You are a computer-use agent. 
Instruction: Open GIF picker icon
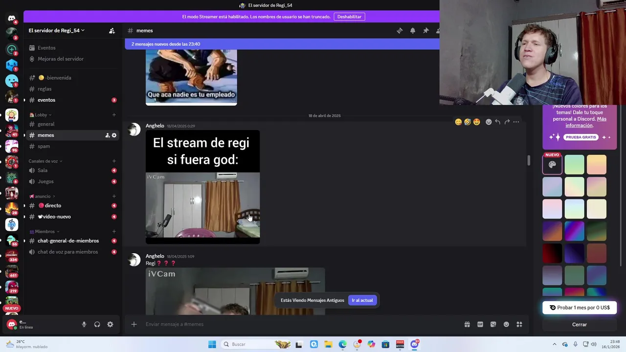point(480,324)
